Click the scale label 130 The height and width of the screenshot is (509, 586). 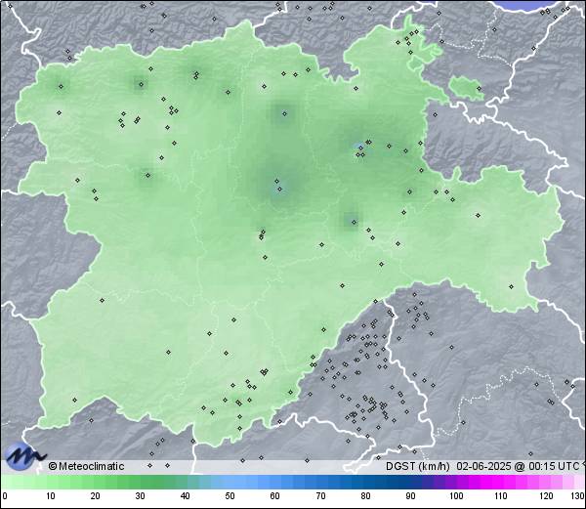pos(578,496)
